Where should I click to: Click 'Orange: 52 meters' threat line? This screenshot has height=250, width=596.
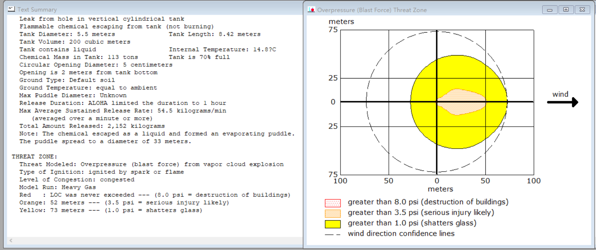tap(124, 203)
